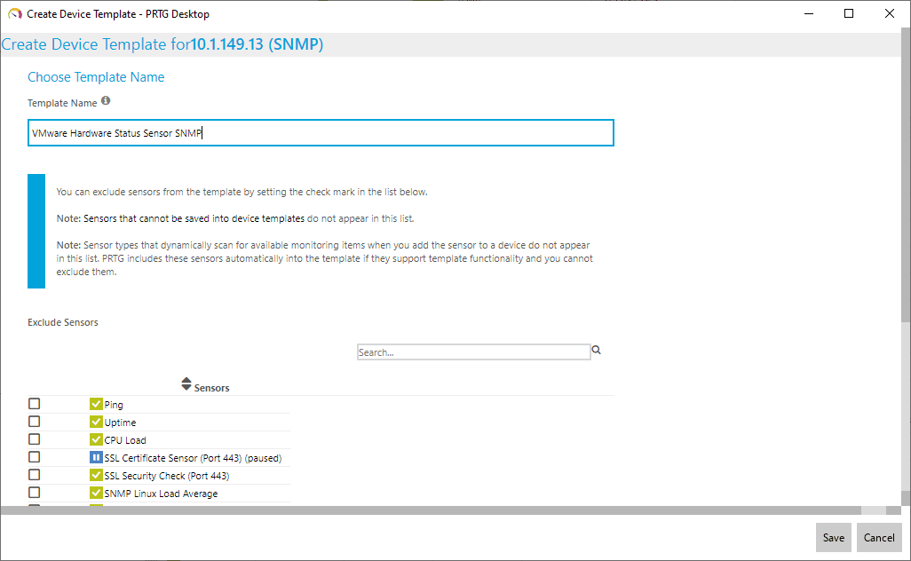
Task: Click the Exclude Sensors label
Action: pyautogui.click(x=63, y=322)
